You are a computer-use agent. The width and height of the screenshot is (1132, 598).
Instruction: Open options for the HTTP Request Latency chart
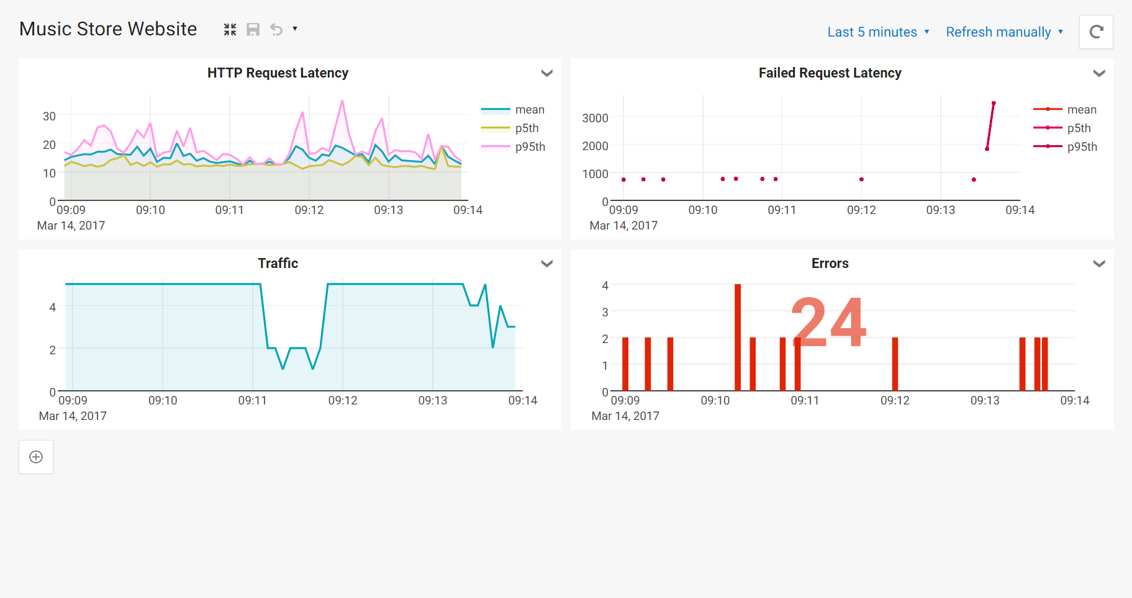click(547, 73)
